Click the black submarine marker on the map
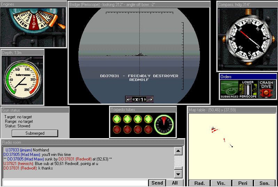Screen dimensions: 278x187 [x=231, y=146]
